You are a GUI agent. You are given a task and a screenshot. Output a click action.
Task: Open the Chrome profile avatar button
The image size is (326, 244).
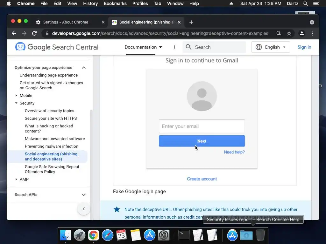click(302, 33)
